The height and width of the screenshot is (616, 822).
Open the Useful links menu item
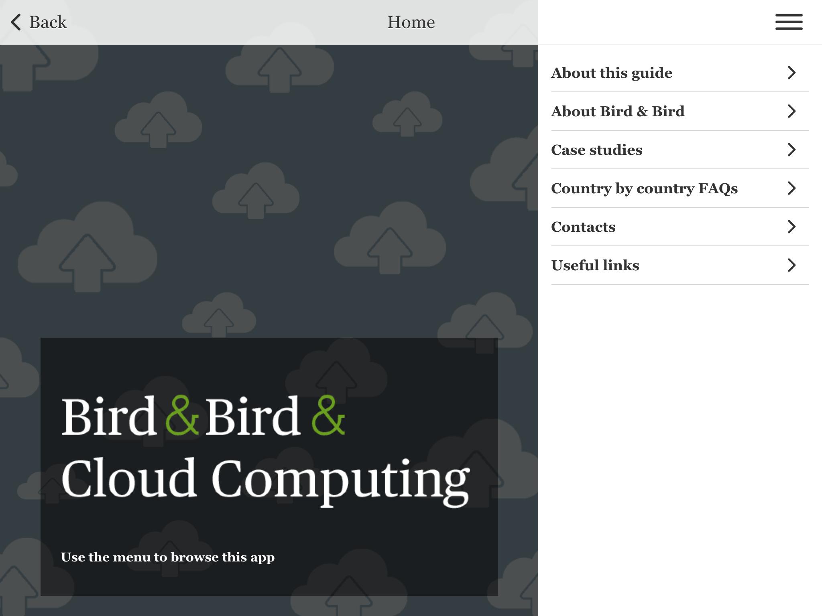[680, 265]
